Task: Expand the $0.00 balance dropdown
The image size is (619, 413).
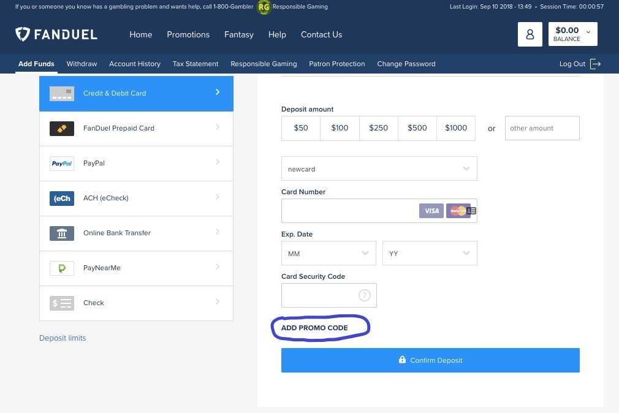Action: [x=572, y=34]
